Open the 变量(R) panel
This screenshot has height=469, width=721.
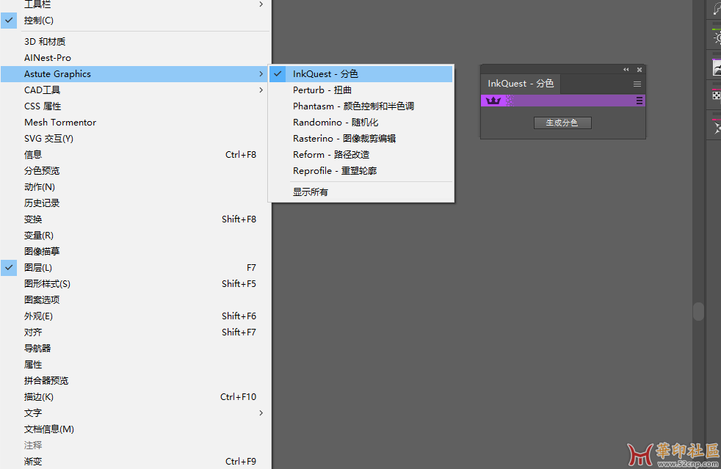pyautogui.click(x=135, y=236)
